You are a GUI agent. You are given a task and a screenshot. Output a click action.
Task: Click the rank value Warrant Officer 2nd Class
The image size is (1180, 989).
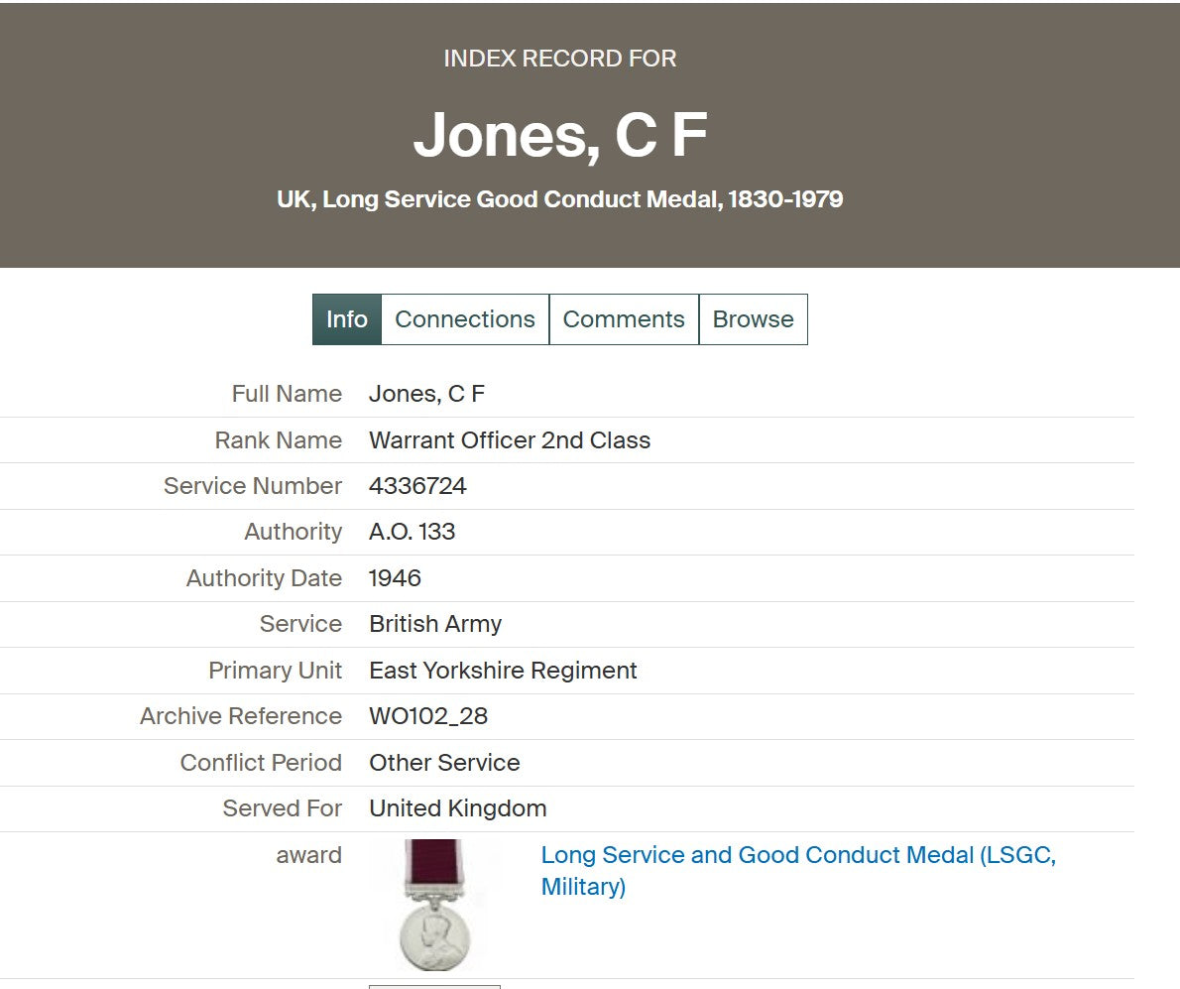click(x=510, y=440)
